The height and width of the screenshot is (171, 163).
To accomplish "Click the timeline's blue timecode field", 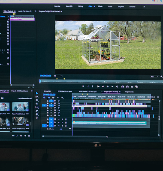I will click(x=49, y=94).
